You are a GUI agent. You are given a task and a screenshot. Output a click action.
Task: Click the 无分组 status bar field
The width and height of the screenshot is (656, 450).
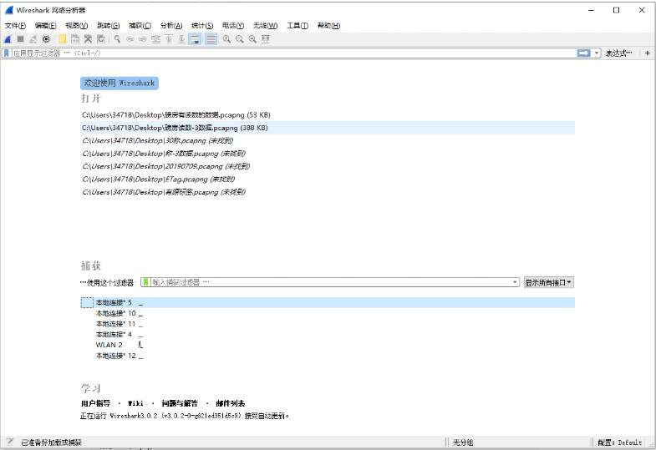pyautogui.click(x=463, y=442)
